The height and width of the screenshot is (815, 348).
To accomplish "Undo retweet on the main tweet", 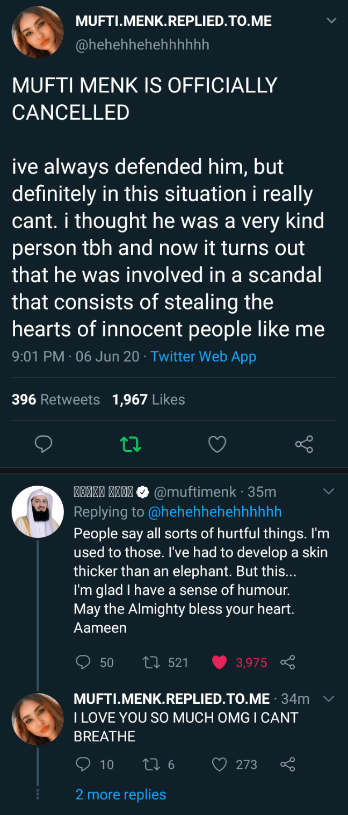I will (130, 444).
